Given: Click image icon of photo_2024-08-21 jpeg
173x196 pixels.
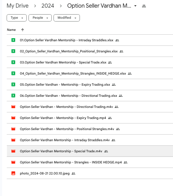Looking at the screenshot, I should [13, 173].
